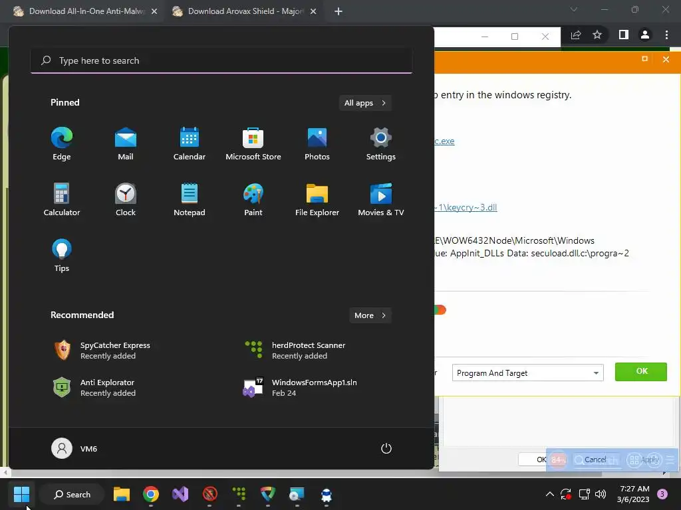The height and width of the screenshot is (510, 681).
Task: Switch to Download Arovax Shield tab
Action: (240, 11)
